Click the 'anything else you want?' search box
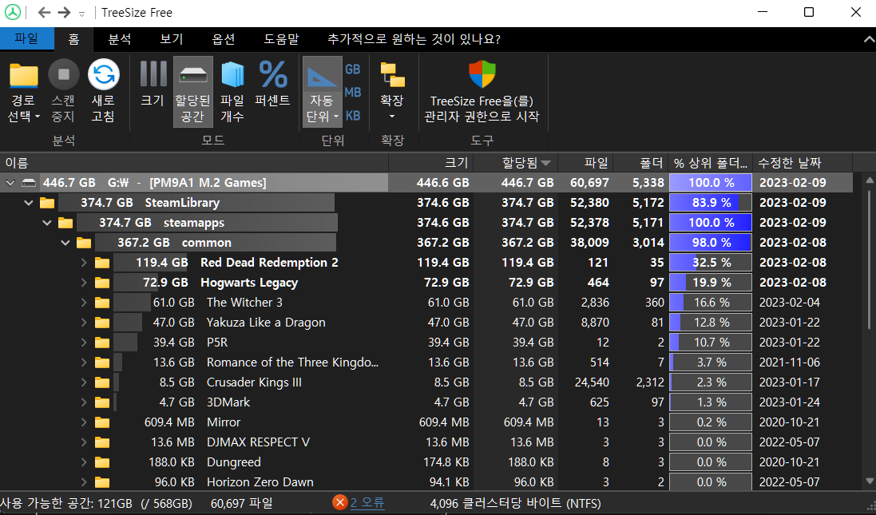Viewport: 876px width, 515px height. [414, 39]
